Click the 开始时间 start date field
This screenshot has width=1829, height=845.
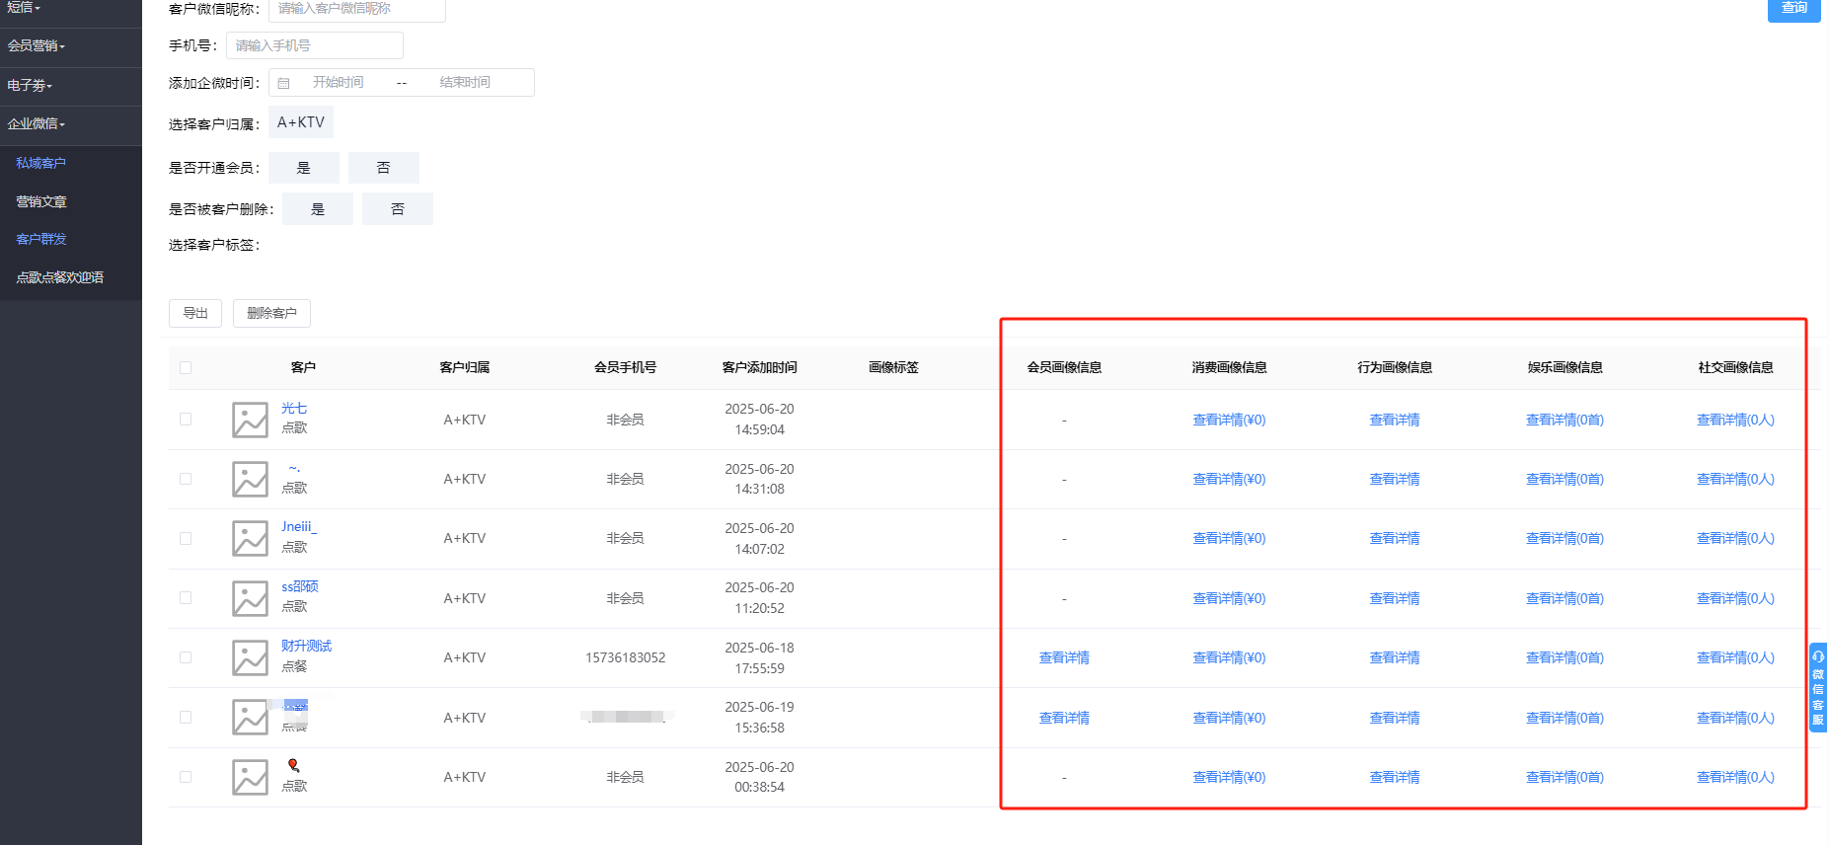[339, 82]
